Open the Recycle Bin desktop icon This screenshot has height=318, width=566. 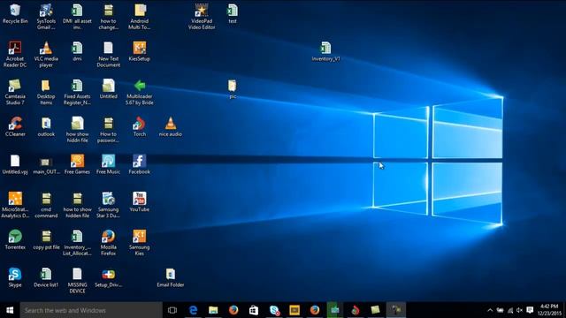[x=15, y=14]
